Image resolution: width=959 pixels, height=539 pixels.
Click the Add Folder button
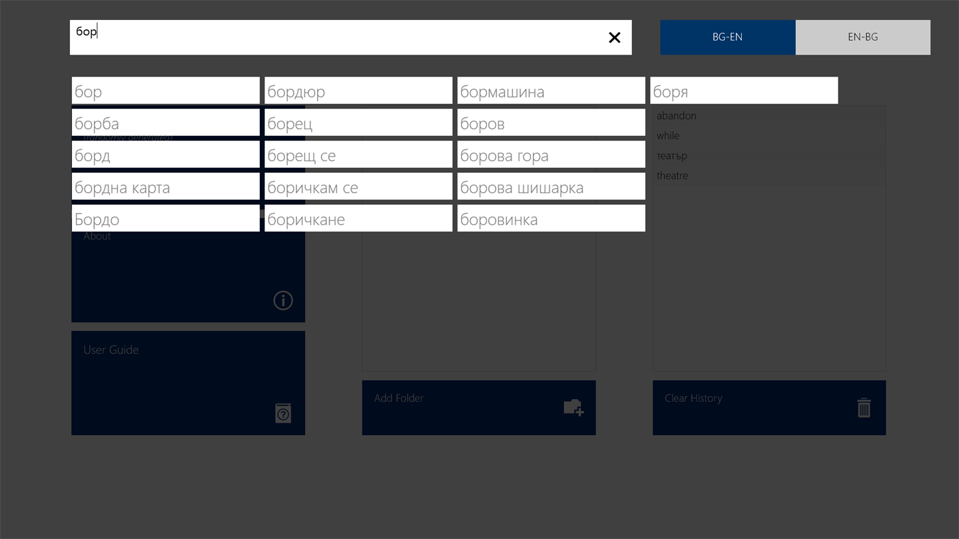tap(479, 408)
